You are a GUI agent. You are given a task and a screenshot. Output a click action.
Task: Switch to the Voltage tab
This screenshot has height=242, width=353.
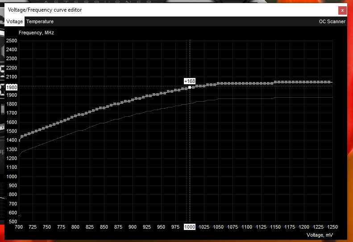(14, 21)
